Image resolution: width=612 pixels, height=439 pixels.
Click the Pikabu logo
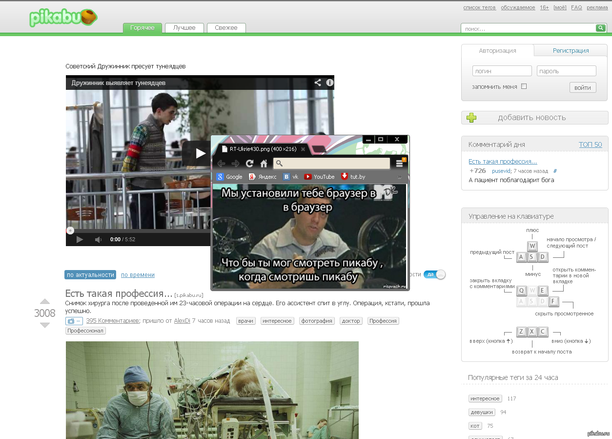coord(63,18)
